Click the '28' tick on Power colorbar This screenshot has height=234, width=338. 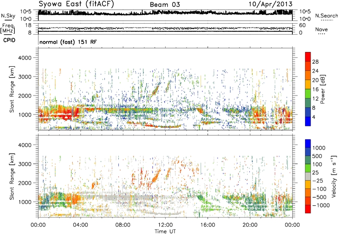coord(315,62)
